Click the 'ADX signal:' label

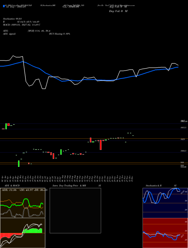[9, 34]
